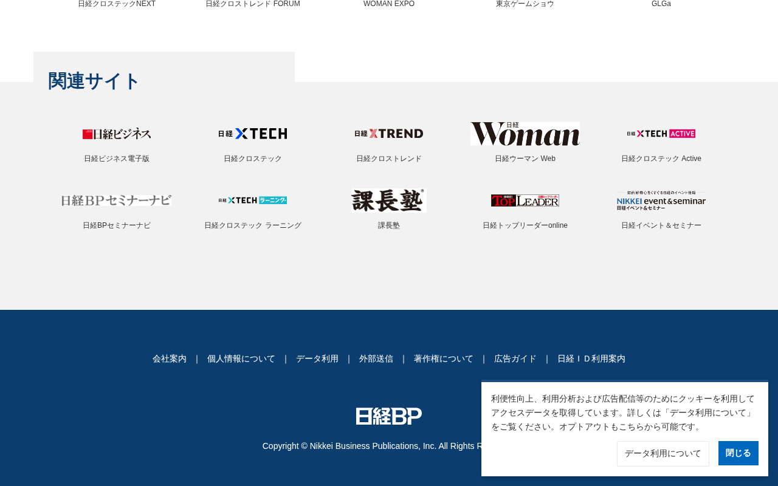
Task: Click the 課長塾 logo
Action: [389, 200]
